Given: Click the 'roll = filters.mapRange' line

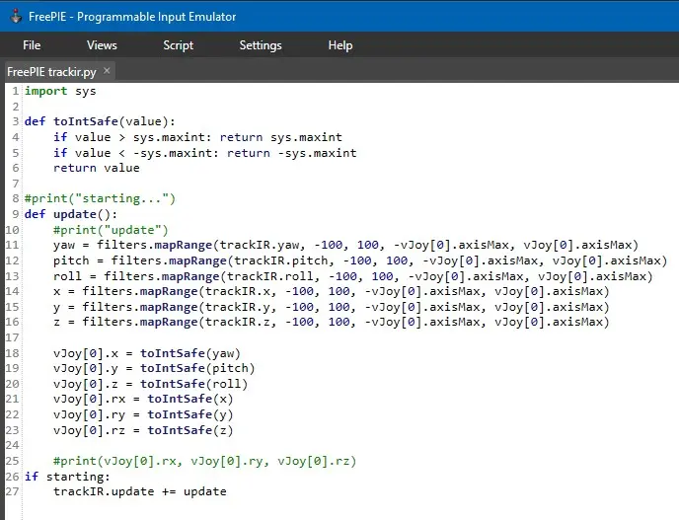Looking at the screenshot, I should [x=353, y=276].
